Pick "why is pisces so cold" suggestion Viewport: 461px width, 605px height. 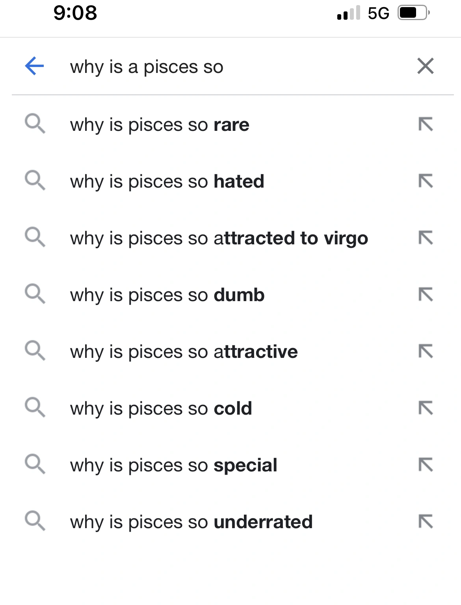coord(161,409)
